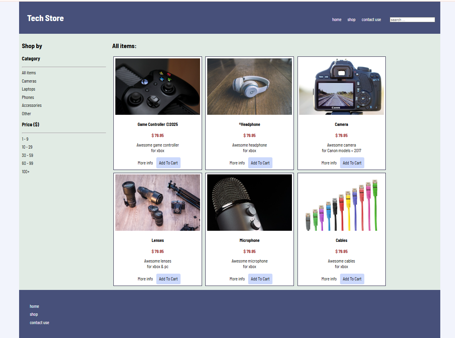Click the Cables $ 79.95 price
The height and width of the screenshot is (338, 455).
342,251
